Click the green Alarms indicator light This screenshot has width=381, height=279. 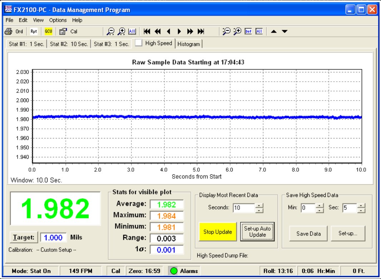(x=174, y=271)
